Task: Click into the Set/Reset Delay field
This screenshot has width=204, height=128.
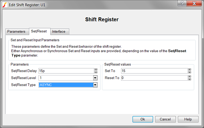Action: 66,71
